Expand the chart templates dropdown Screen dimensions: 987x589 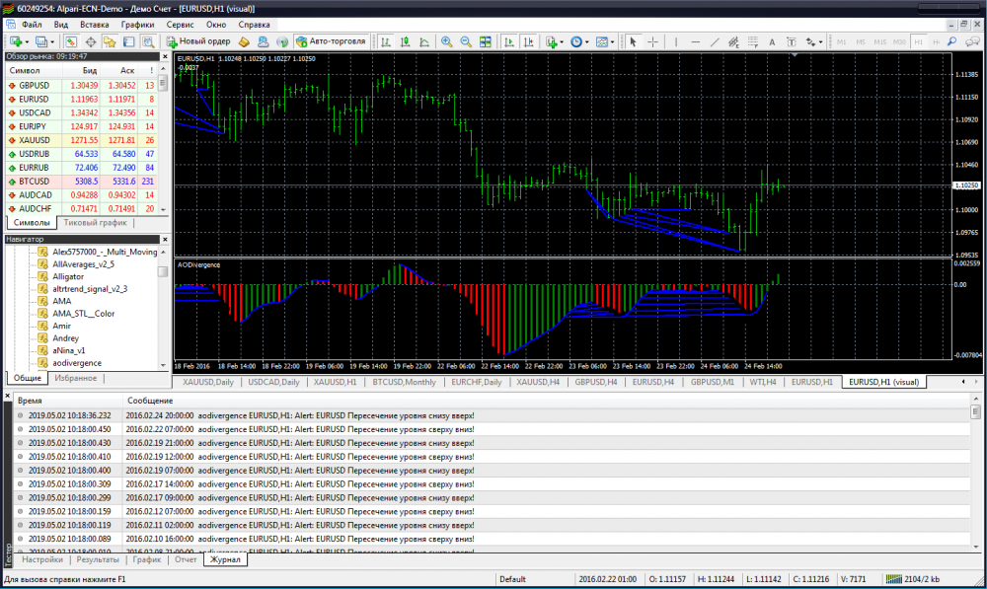(613, 42)
